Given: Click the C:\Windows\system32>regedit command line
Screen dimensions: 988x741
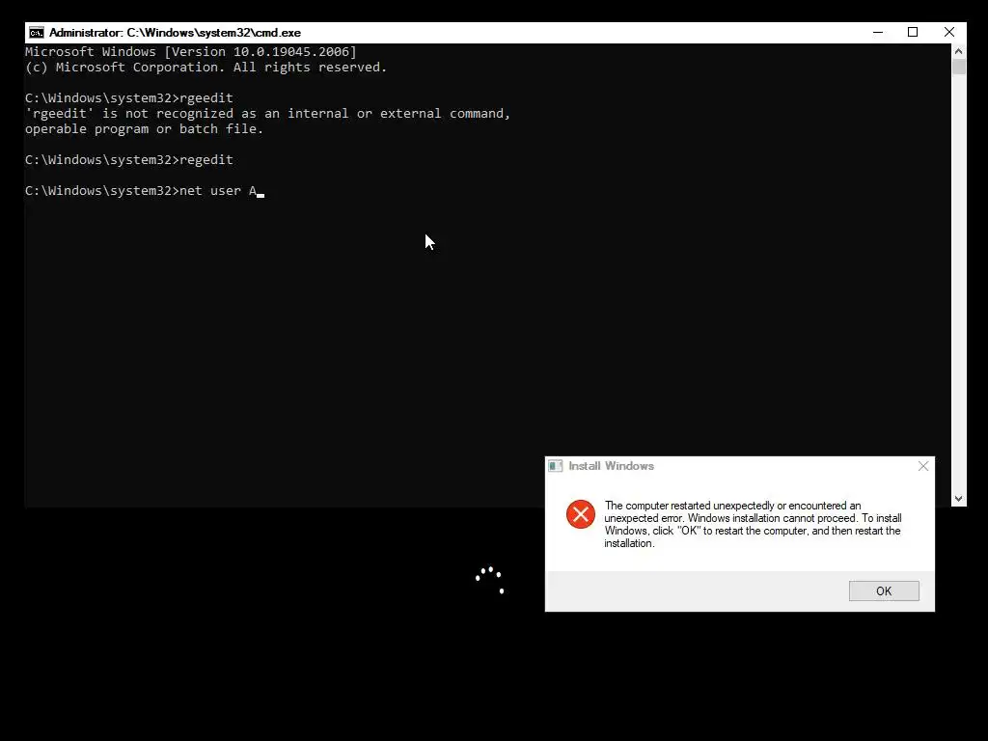Looking at the screenshot, I should click(x=129, y=160).
